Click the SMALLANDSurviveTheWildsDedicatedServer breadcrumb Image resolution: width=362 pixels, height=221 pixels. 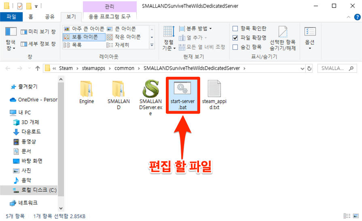(x=192, y=68)
